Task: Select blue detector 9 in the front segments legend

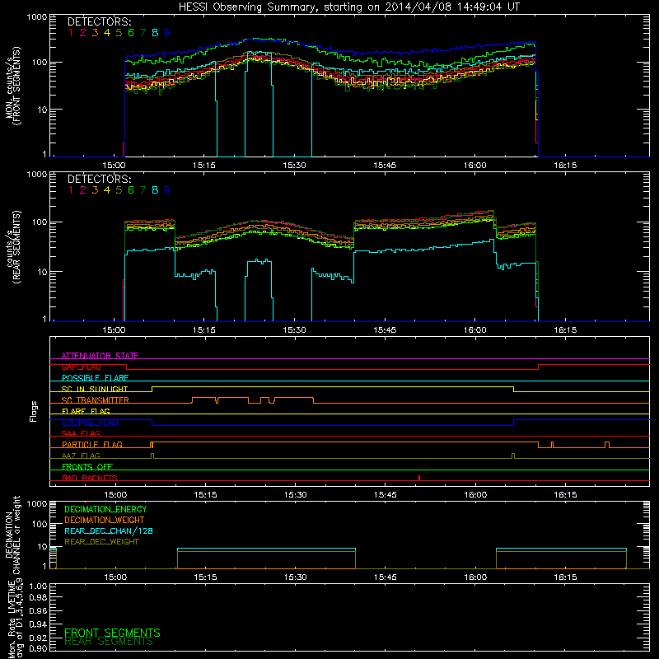Action: click(x=167, y=33)
